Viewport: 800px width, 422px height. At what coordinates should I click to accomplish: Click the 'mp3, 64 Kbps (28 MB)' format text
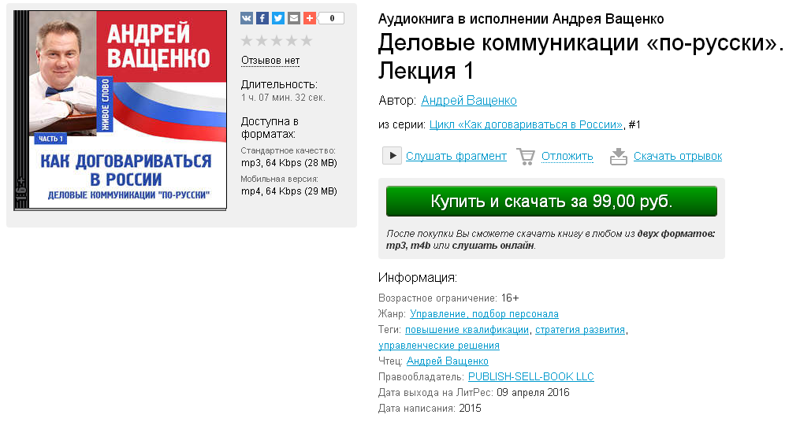(288, 163)
